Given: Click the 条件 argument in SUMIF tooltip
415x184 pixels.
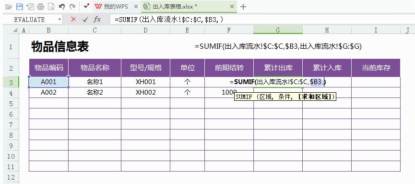Looking at the screenshot, I should [284, 97].
